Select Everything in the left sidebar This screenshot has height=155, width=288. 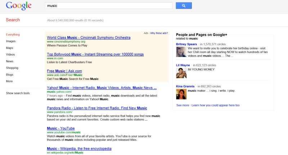(13, 35)
